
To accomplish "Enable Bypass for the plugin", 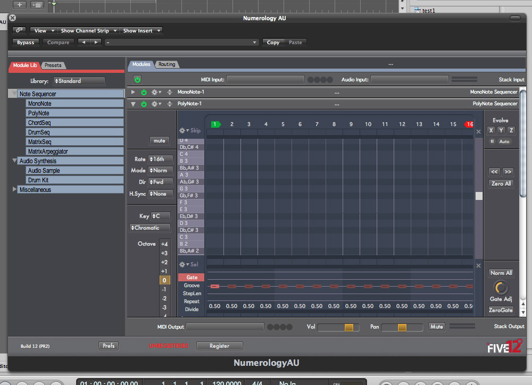I will pos(25,42).
